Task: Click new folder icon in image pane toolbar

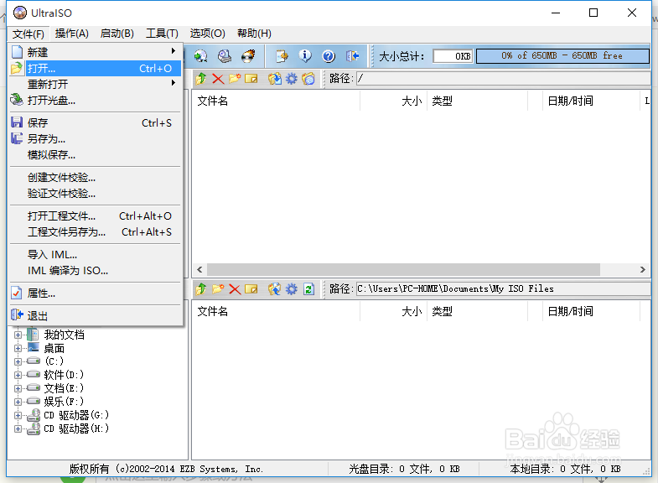Action: [235, 79]
